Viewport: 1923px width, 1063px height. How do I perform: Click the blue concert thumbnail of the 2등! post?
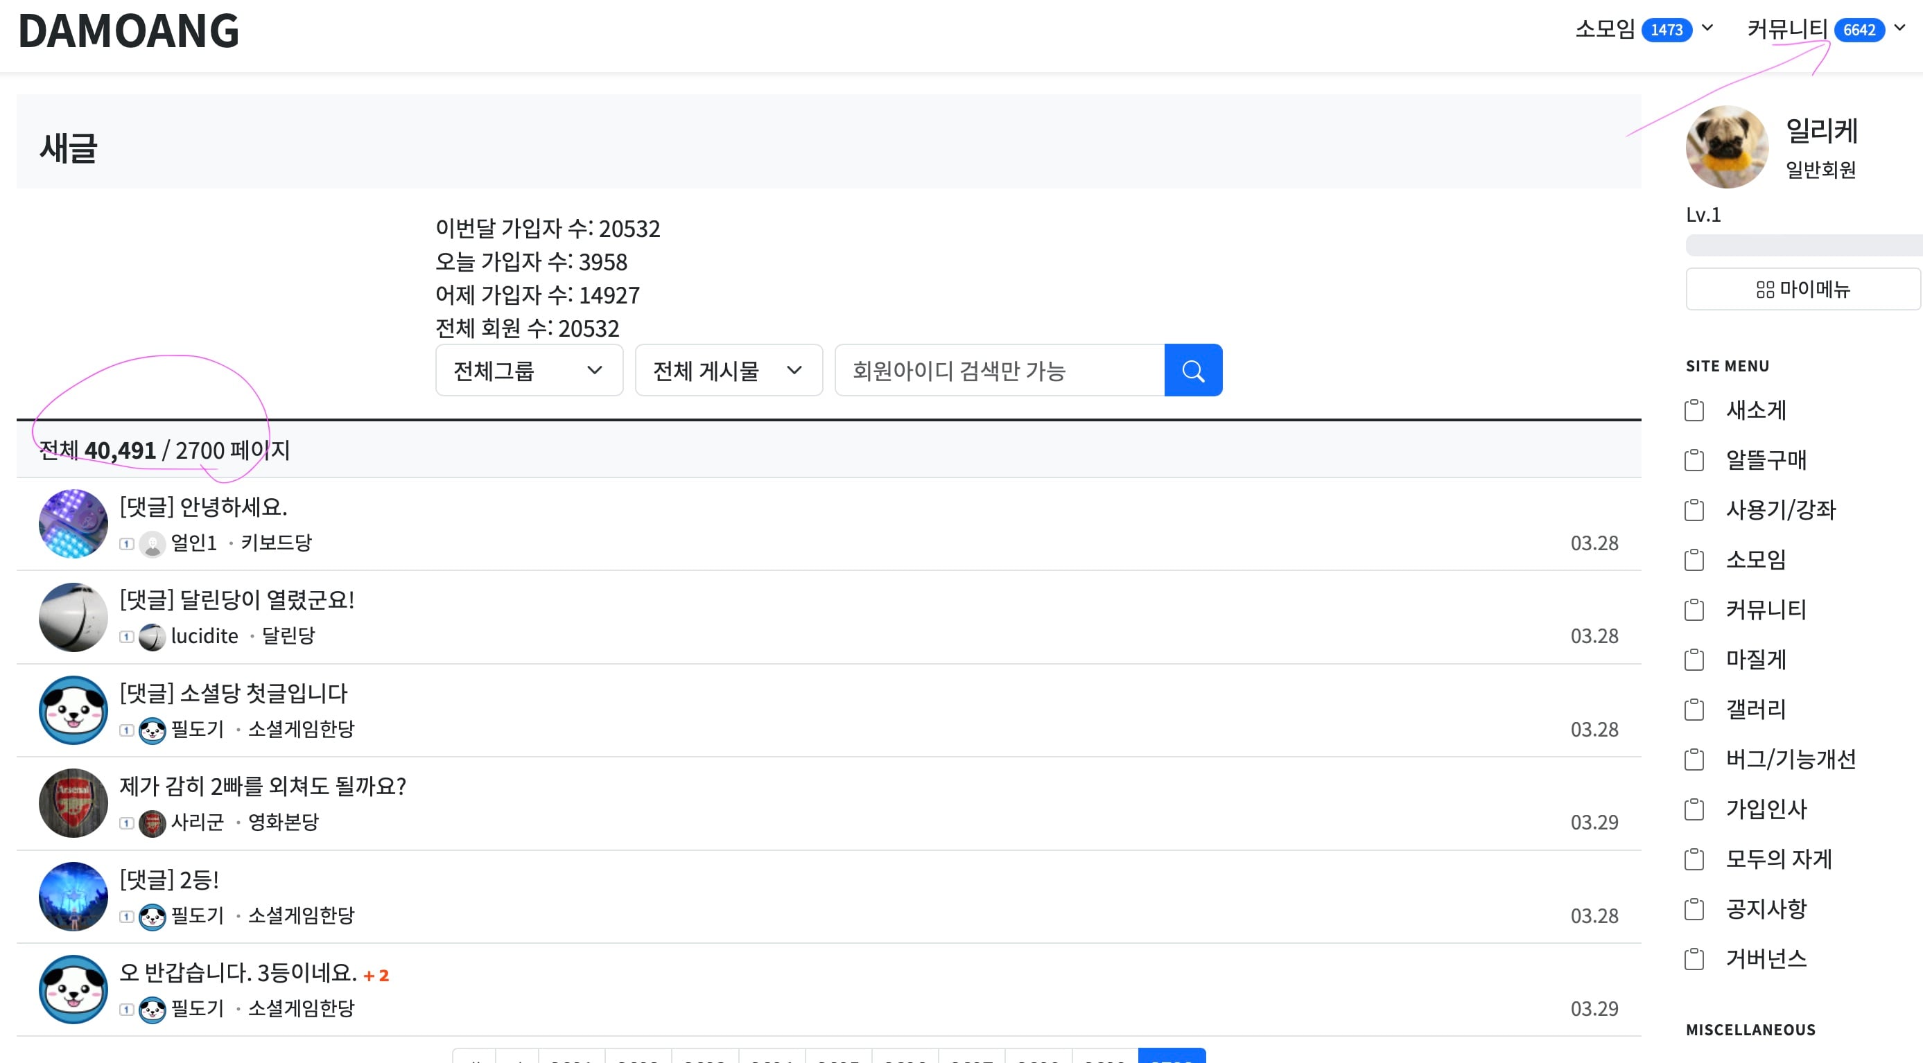[x=73, y=896]
